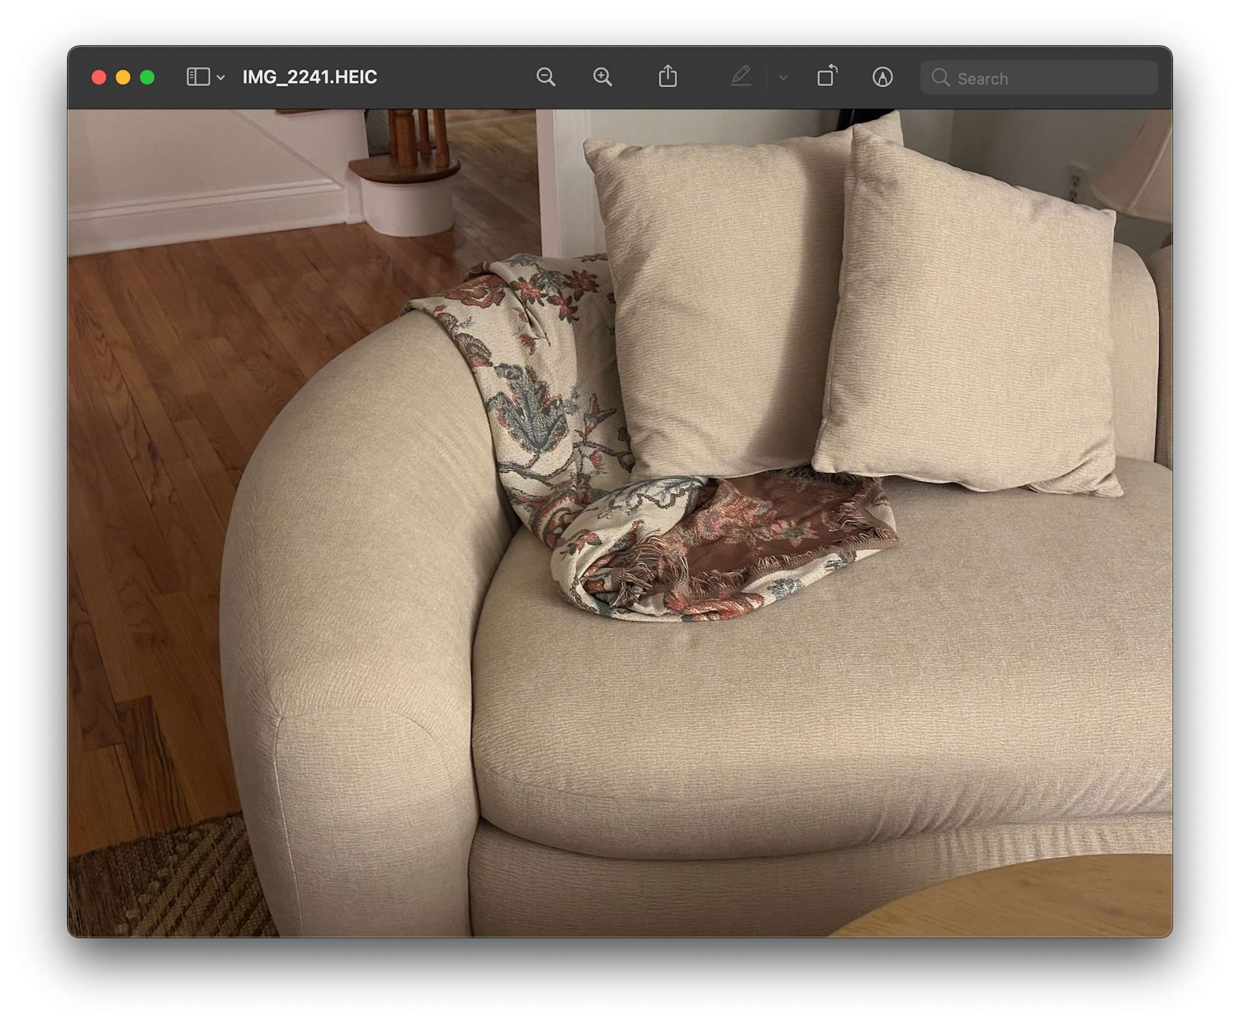Toggle the sidebar view button
Screen dimensions: 1240x1027
click(198, 77)
